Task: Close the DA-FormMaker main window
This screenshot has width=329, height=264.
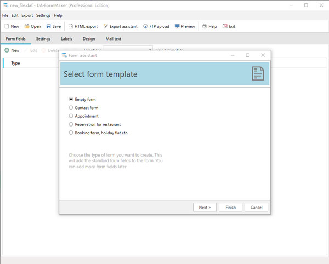Action: [x=321, y=5]
